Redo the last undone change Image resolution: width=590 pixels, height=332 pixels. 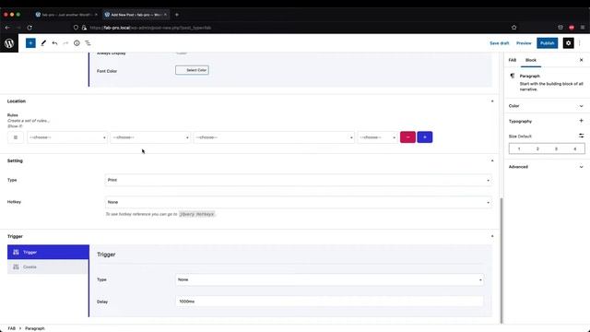point(65,43)
